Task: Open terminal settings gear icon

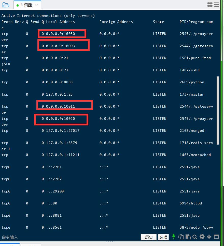Action: [x=202, y=237]
